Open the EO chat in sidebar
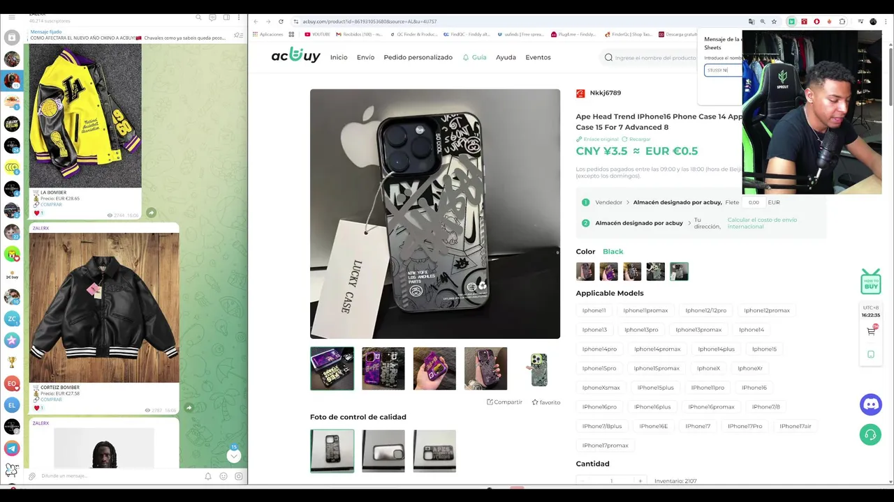 click(12, 383)
